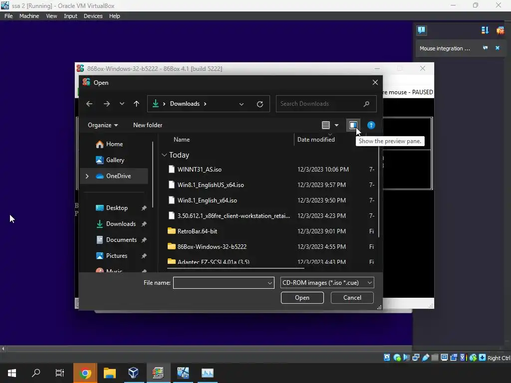Click the file list horizontal scrollbar
Screen dimensions: 511x383
point(236,268)
